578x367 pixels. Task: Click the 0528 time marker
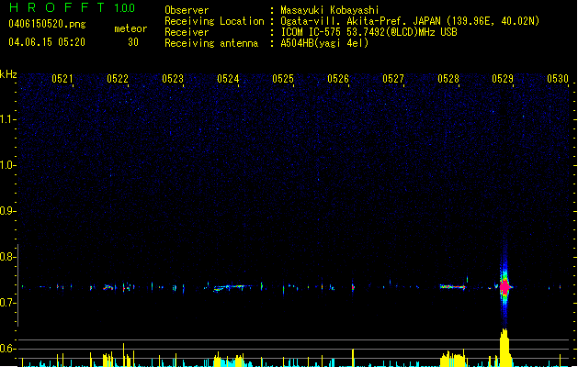(x=448, y=79)
